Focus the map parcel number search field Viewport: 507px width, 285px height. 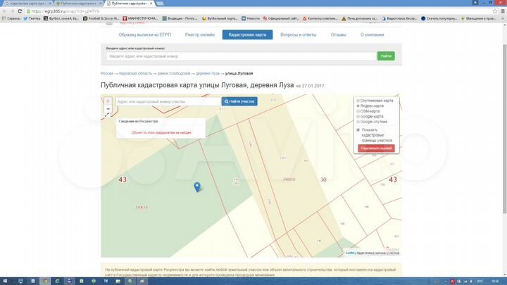[167, 101]
